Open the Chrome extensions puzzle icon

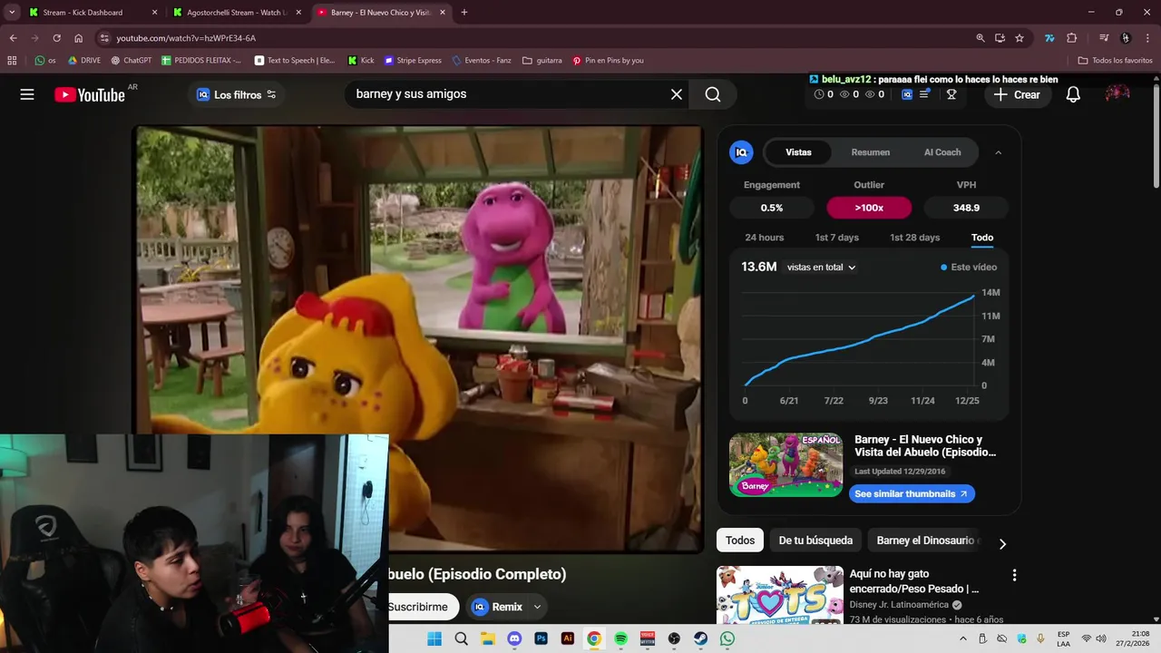click(1071, 38)
